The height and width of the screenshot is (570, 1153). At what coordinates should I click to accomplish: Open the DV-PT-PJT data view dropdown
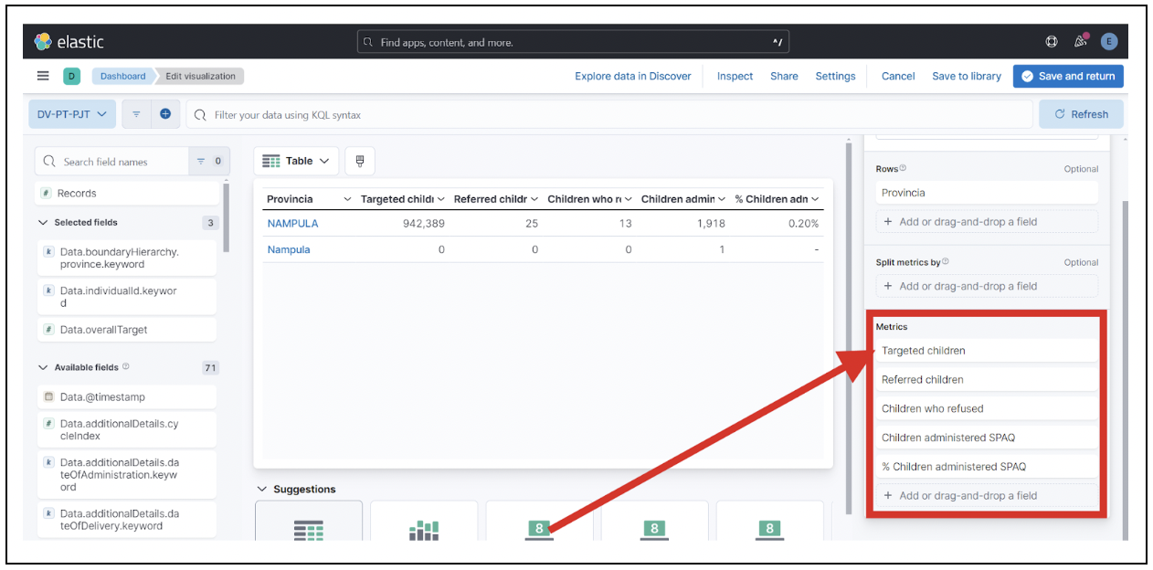(x=71, y=114)
